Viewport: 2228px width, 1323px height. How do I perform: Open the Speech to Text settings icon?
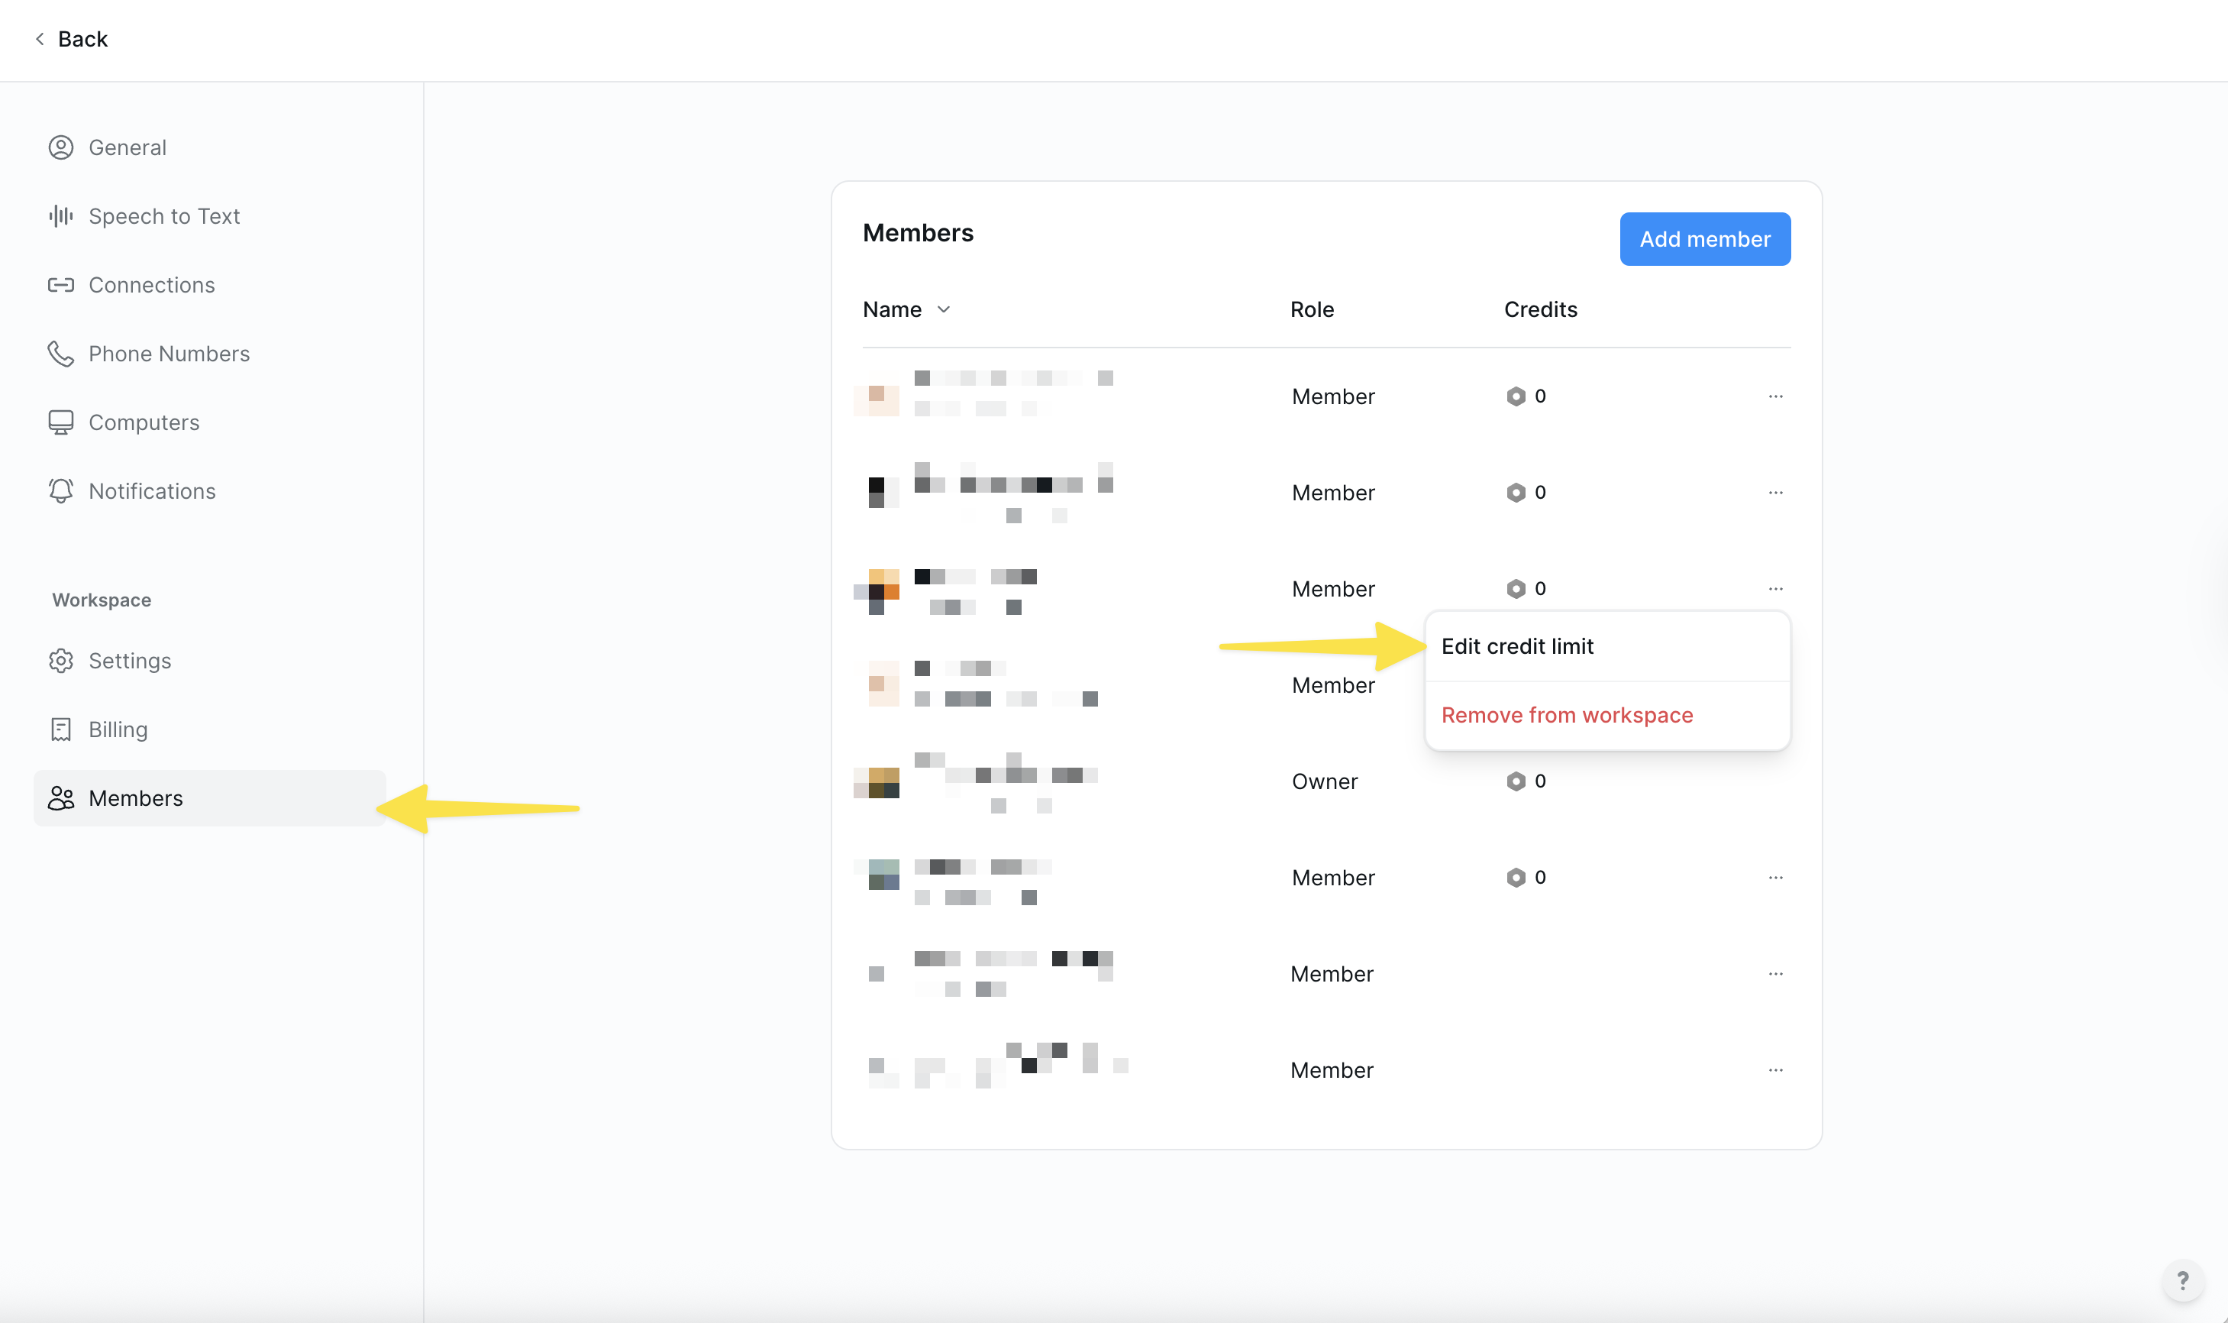coord(60,215)
